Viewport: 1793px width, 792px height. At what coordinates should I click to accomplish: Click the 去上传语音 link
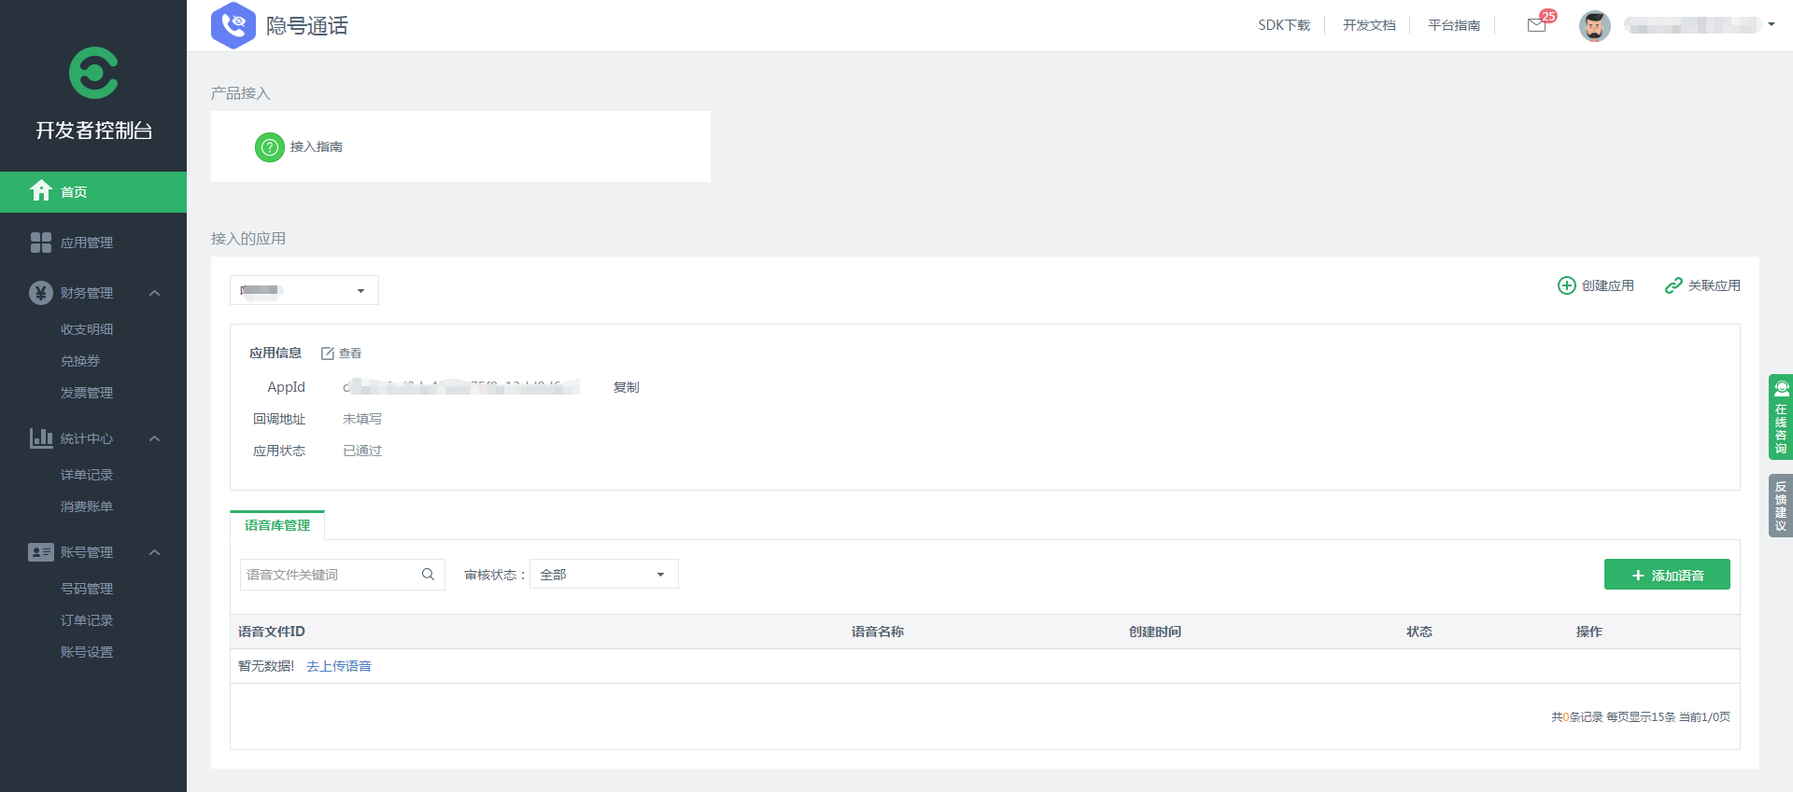339,666
